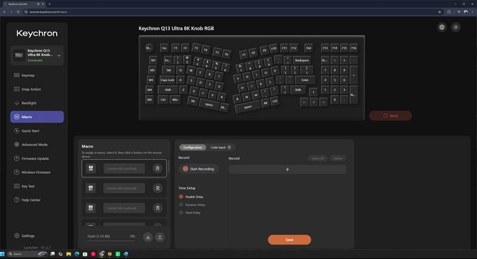This screenshot has width=477, height=259.
Task: Click the orange Save button
Action: [x=289, y=239]
